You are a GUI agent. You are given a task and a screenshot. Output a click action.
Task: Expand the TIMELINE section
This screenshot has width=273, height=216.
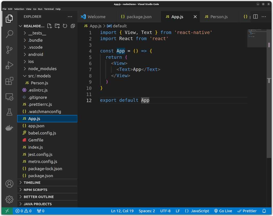coord(47,183)
